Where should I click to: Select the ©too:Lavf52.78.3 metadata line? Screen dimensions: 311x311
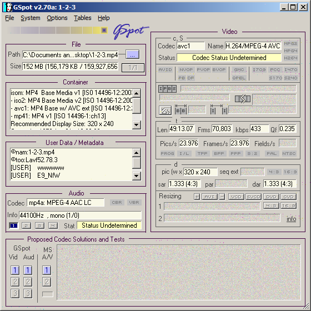pyautogui.click(x=34, y=160)
